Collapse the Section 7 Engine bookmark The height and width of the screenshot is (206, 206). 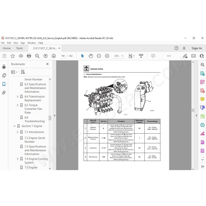[14, 126]
